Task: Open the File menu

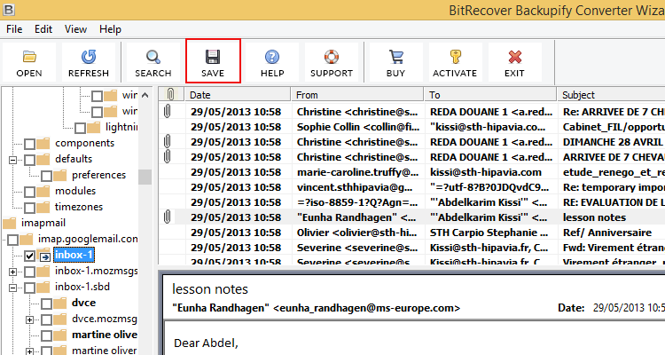Action: coord(14,29)
